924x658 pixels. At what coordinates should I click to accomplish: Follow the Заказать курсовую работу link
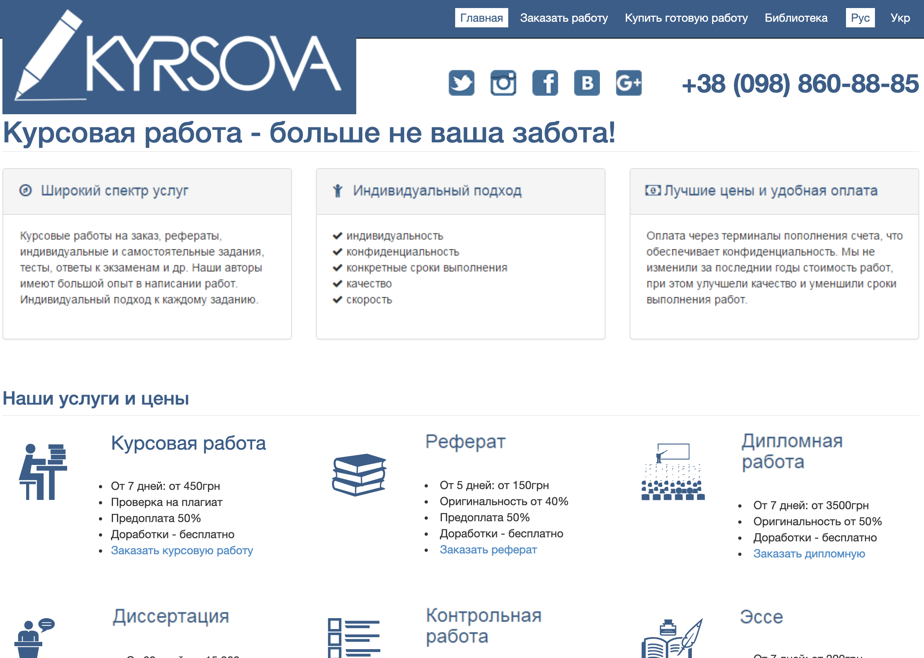(182, 551)
